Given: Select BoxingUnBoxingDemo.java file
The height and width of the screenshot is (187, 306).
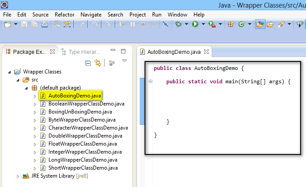Looking at the screenshot, I should pyautogui.click(x=76, y=112).
